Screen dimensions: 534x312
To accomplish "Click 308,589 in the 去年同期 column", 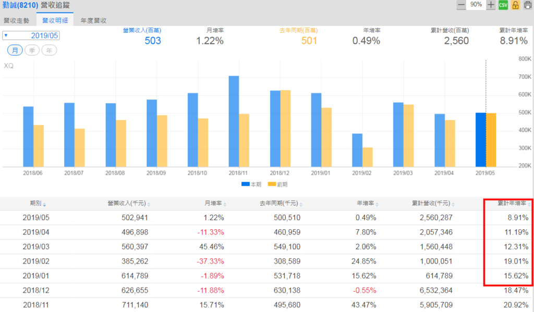I will [x=287, y=261].
